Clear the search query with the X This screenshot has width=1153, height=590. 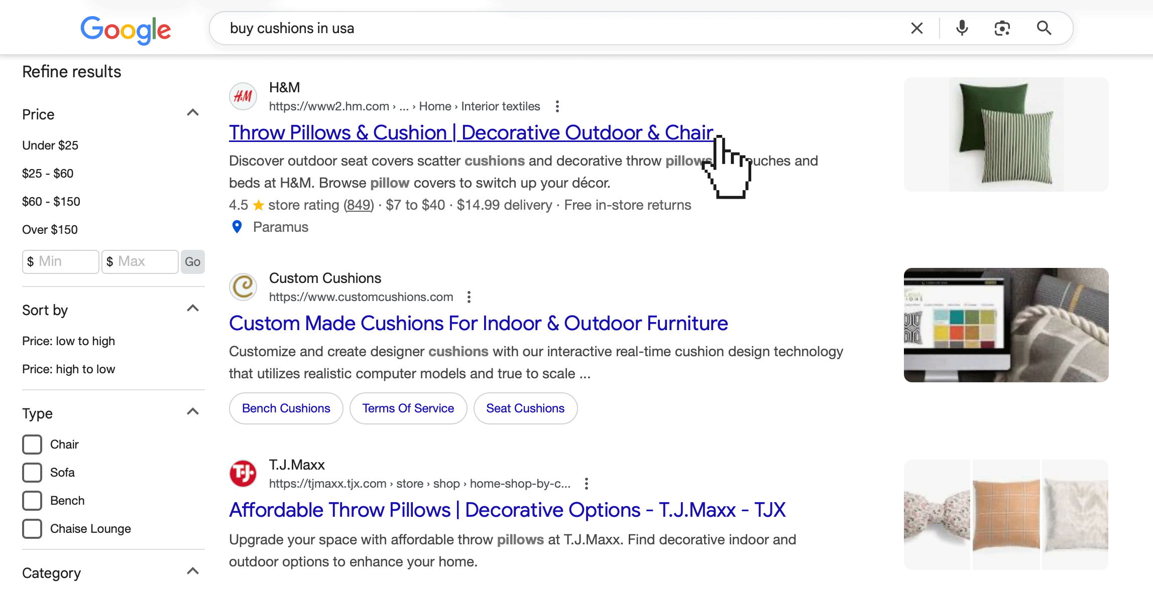916,28
